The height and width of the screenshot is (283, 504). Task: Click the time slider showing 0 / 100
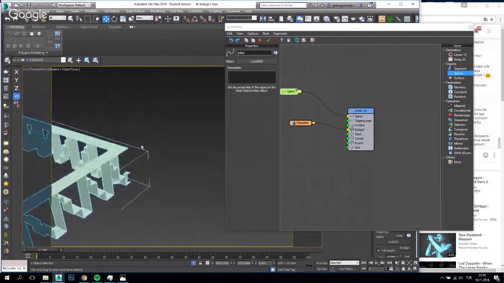[x=42, y=250]
